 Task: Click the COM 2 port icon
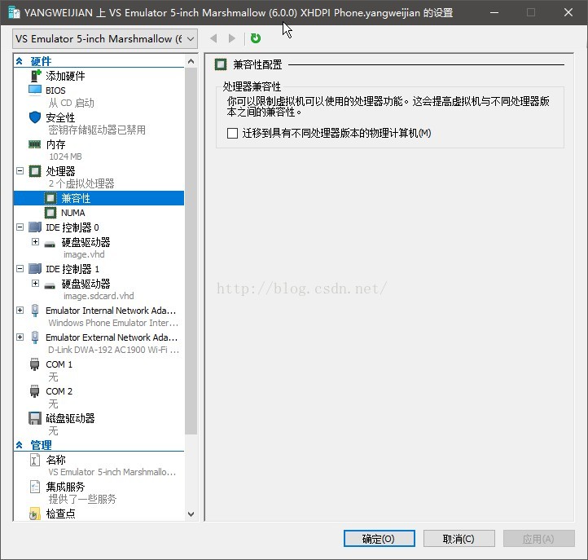(x=34, y=391)
